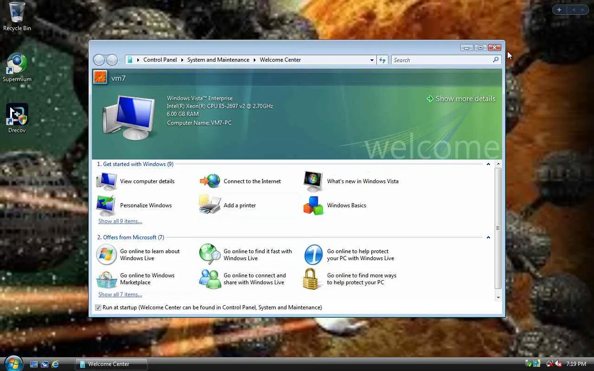594x371 pixels.
Task: Open the 7:19 PM taskbar clock
Action: [576, 364]
